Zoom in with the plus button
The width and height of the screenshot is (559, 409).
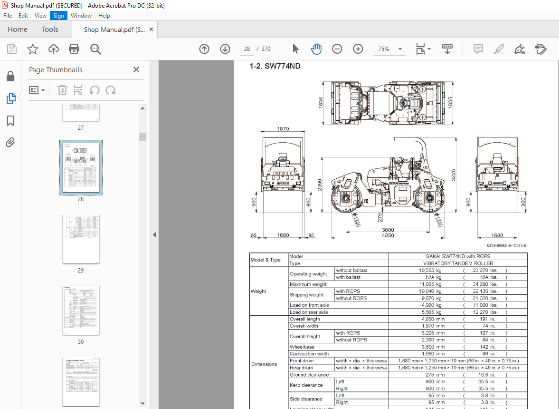point(358,49)
